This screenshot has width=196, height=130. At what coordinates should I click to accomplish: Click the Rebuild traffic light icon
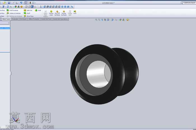(x=30, y=3)
